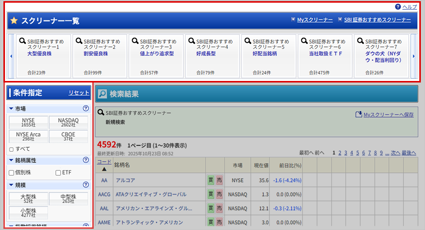Screen dimensions: 425x230
Task: Check the すべて market checkbox
Action: [11, 149]
